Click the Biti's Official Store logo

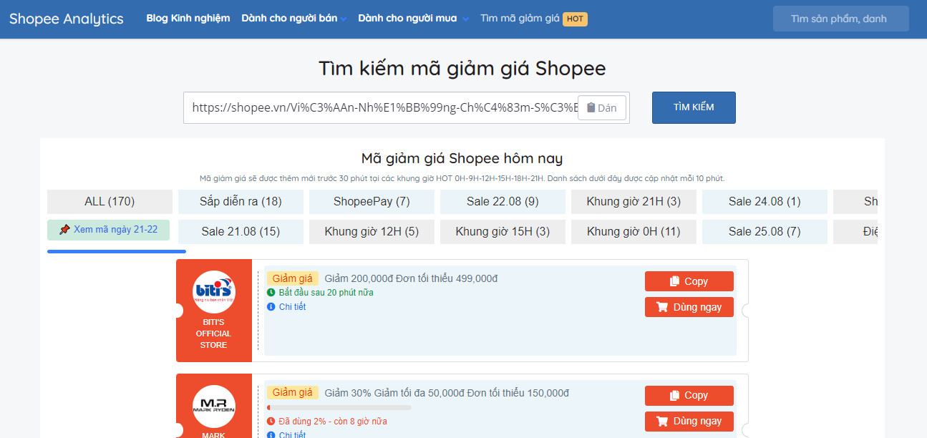[213, 292]
